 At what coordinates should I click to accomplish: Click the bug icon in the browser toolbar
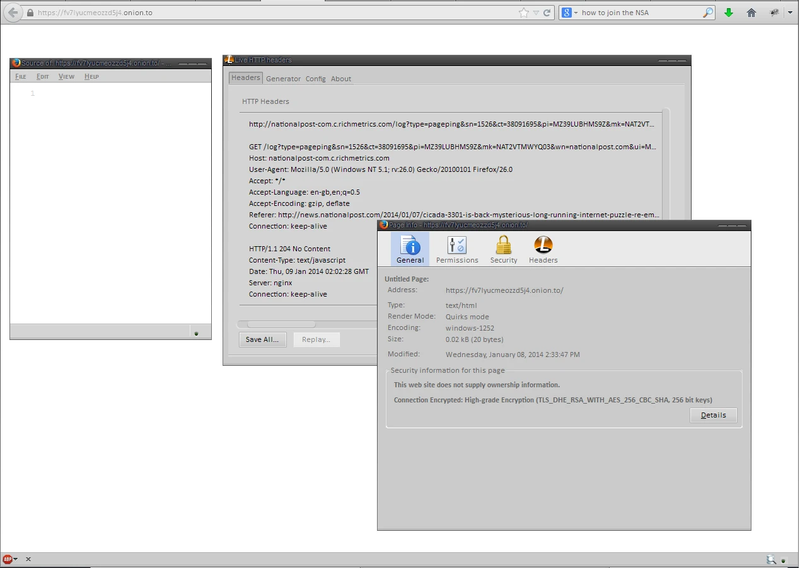click(x=775, y=13)
